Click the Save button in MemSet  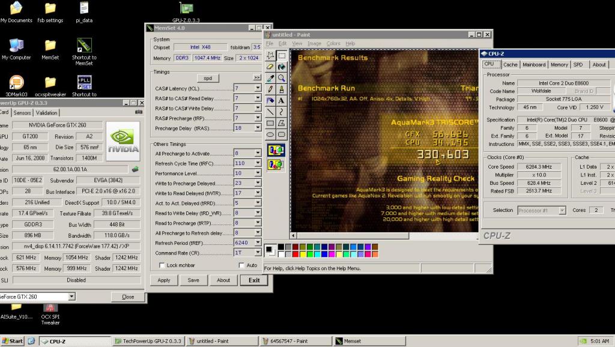click(193, 280)
